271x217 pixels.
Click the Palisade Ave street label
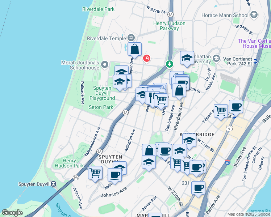click(83, 93)
